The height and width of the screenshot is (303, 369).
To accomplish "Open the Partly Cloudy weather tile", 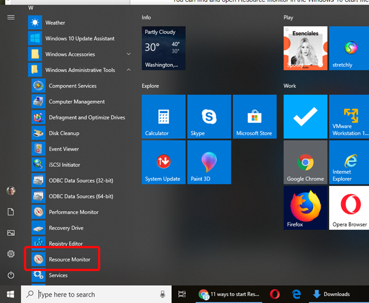I will [x=163, y=48].
